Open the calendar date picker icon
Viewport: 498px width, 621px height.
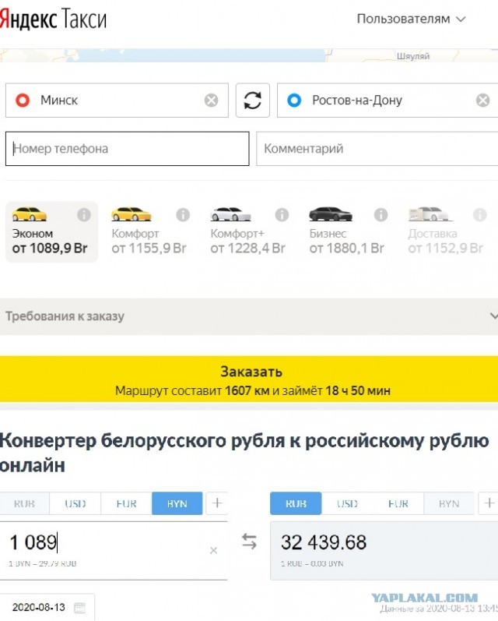click(80, 608)
